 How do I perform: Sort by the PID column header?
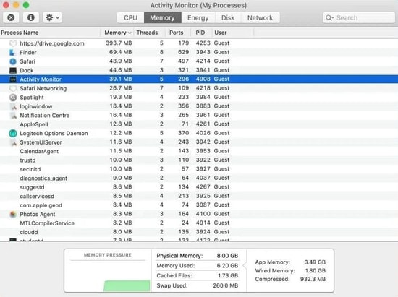(x=200, y=33)
